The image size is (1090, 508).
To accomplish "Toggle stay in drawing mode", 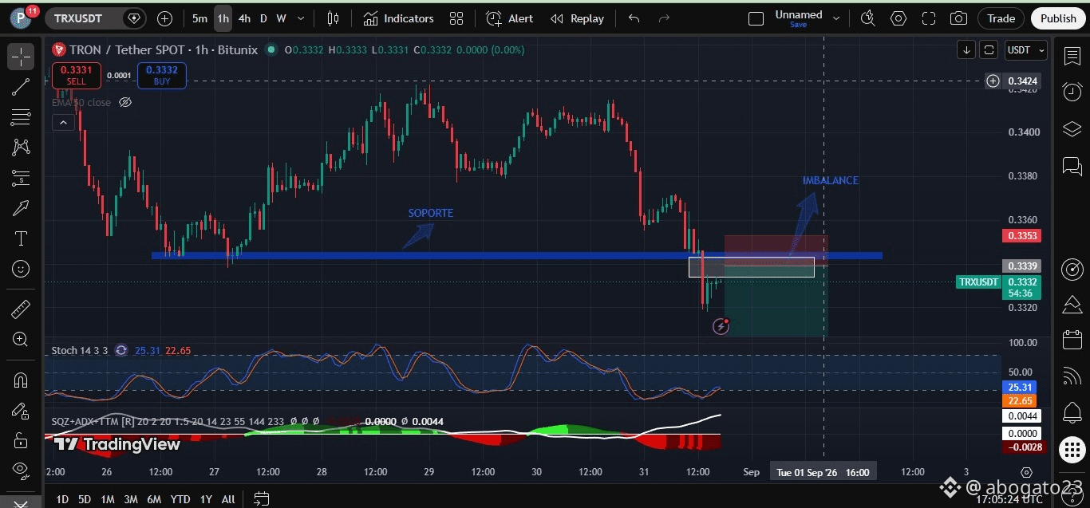I will [21, 411].
